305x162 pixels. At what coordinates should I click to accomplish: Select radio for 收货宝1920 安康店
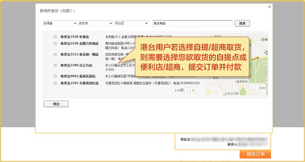55,37
